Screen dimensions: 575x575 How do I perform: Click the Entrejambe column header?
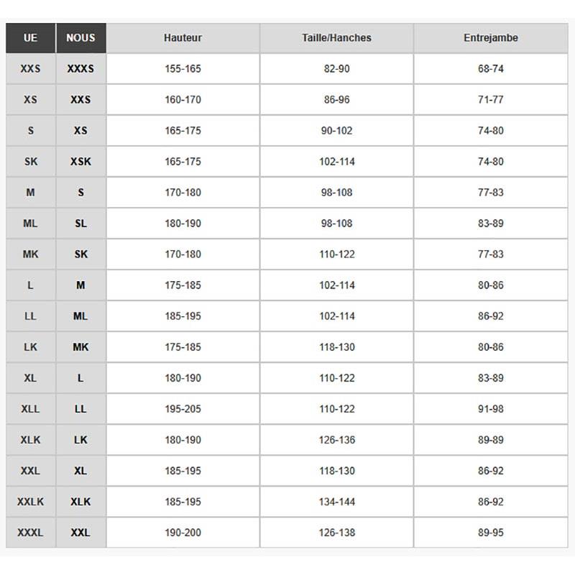pos(490,38)
